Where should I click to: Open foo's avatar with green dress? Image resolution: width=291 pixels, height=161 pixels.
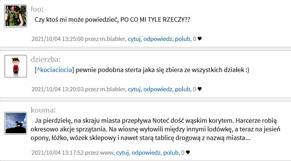click(x=16, y=16)
